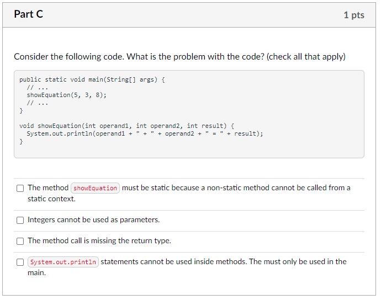381x300 pixels.
Task: Click the 'showEquation(5, 3, 8);' code line
Action: coord(67,95)
